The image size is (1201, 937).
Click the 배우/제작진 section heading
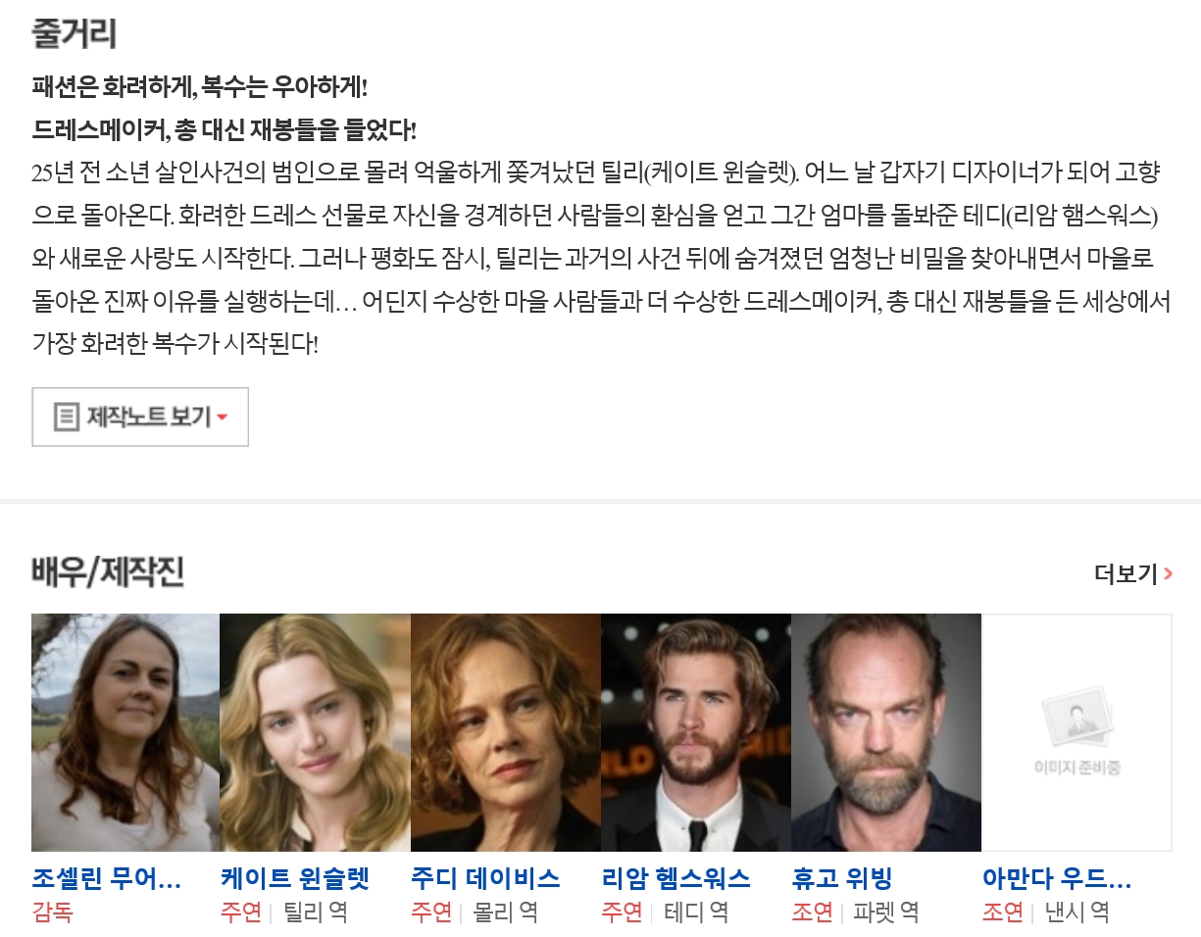[108, 572]
